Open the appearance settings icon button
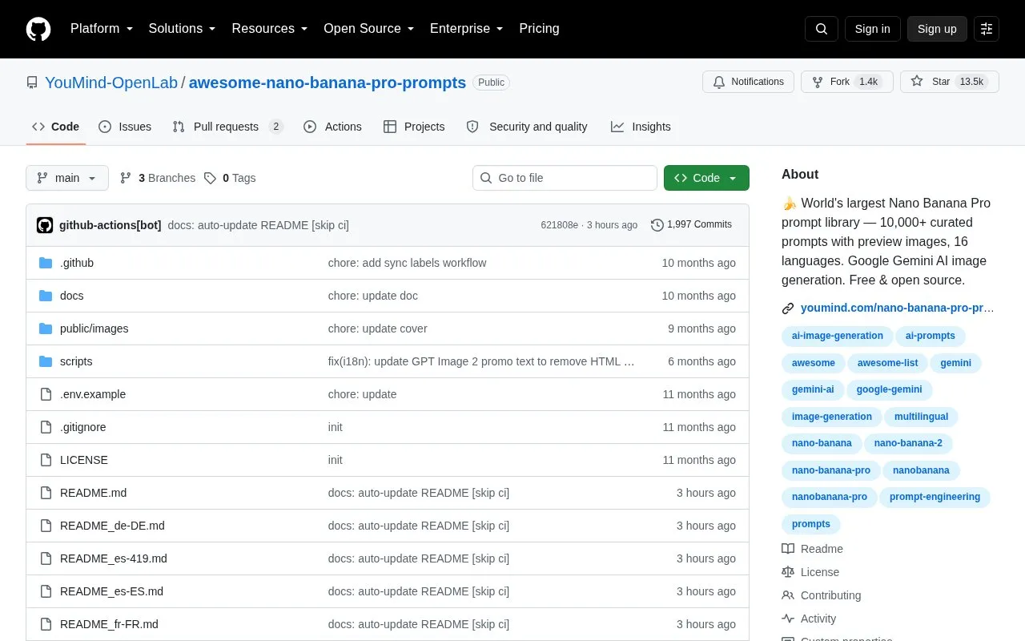Image resolution: width=1025 pixels, height=641 pixels. point(987,29)
